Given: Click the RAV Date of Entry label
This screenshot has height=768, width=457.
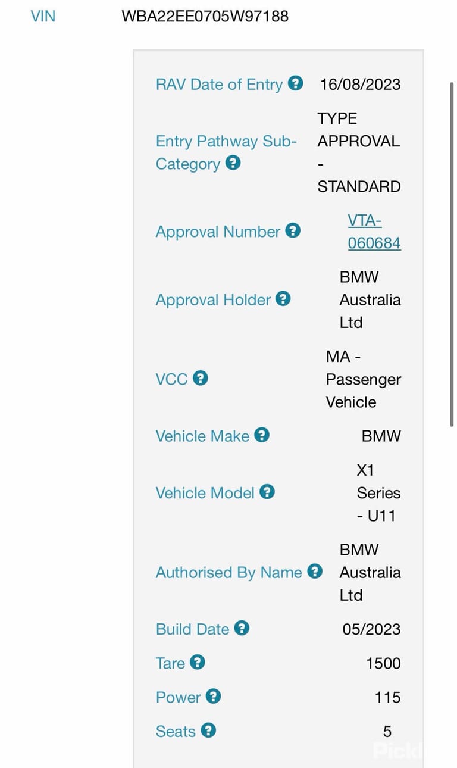Looking at the screenshot, I should [219, 85].
